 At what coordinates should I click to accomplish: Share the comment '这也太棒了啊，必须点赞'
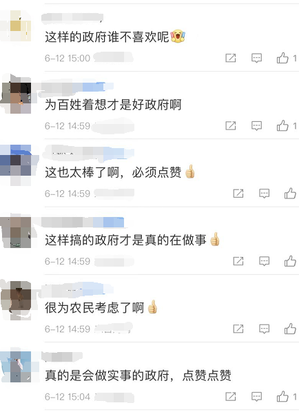pyautogui.click(x=238, y=194)
